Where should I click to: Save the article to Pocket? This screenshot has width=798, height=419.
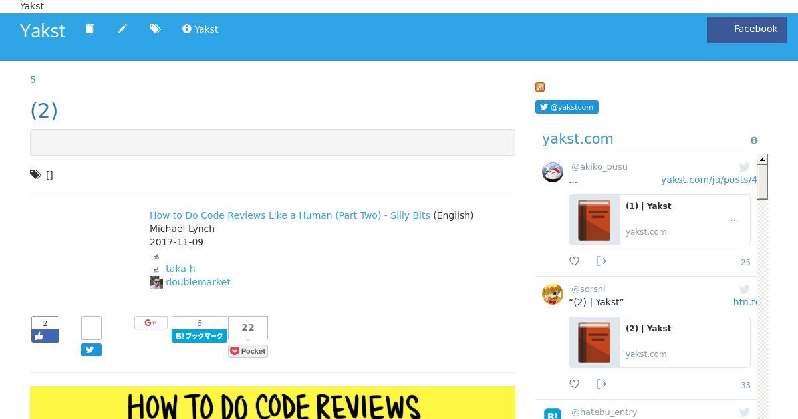[x=248, y=351]
